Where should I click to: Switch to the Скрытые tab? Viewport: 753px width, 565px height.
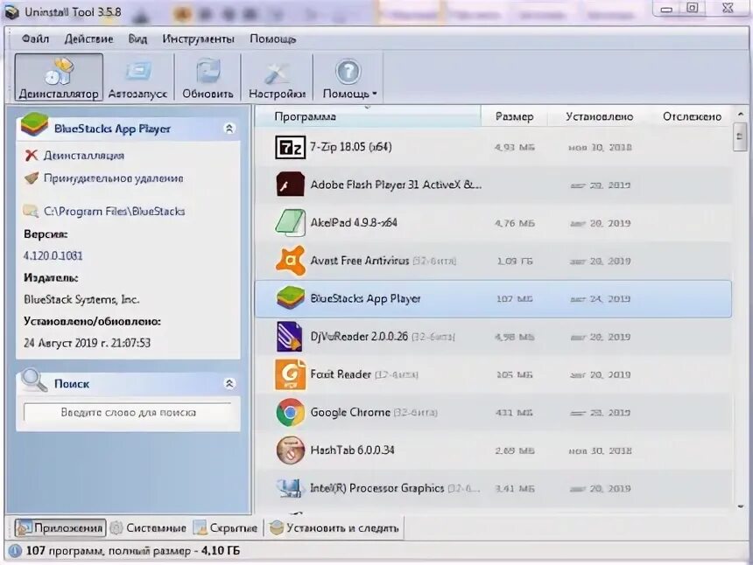pos(226,528)
